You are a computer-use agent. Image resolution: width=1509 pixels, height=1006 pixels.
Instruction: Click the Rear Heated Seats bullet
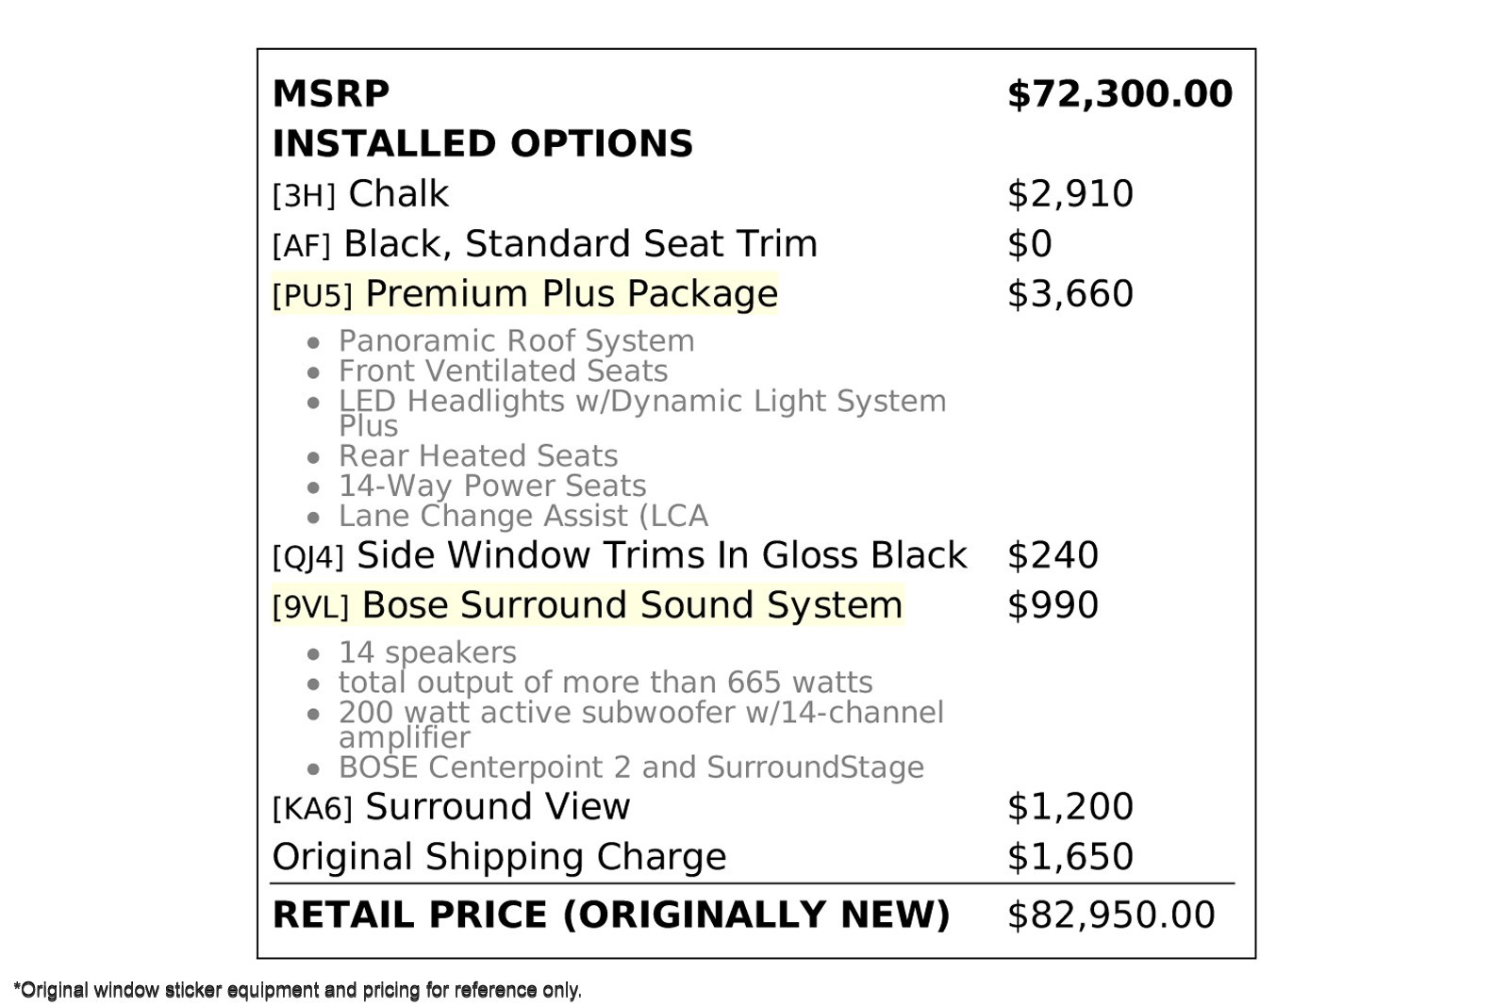pos(478,455)
